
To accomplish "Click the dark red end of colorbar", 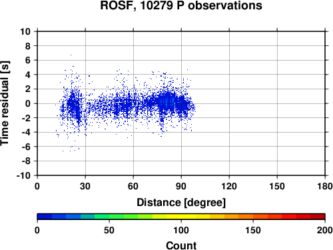I will tap(318, 216).
